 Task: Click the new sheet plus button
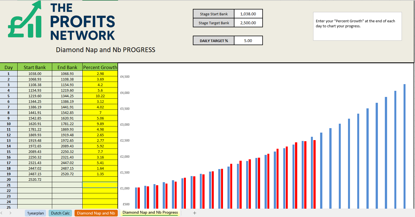(195, 213)
